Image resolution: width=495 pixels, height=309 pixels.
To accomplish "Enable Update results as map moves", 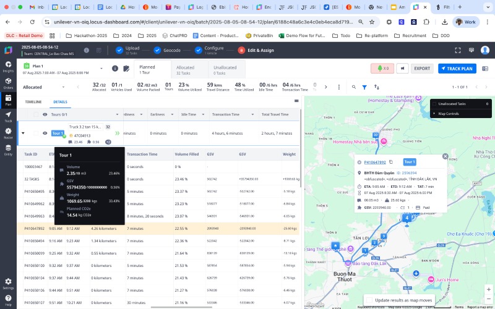I will (x=369, y=300).
